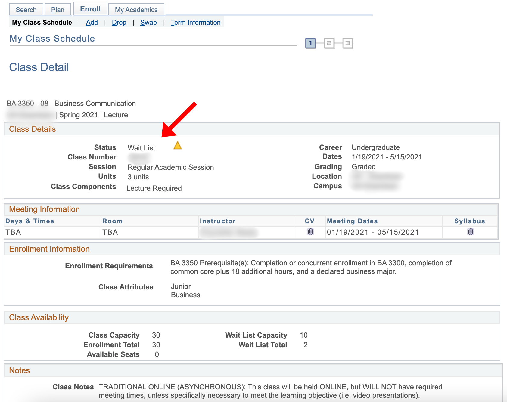507x402 pixels.
Task: Open the Syllabus attachment paperclip icon
Action: pos(470,232)
